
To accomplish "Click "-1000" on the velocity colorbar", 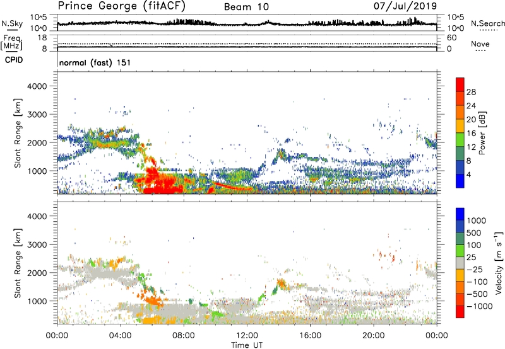I will [479, 306].
